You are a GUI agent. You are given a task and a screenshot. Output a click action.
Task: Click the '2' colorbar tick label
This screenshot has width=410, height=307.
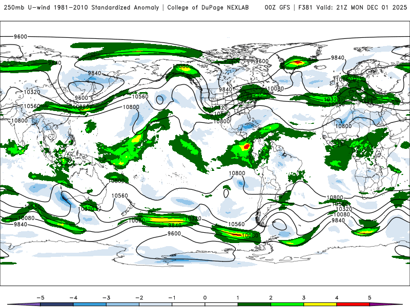pyautogui.click(x=271, y=298)
